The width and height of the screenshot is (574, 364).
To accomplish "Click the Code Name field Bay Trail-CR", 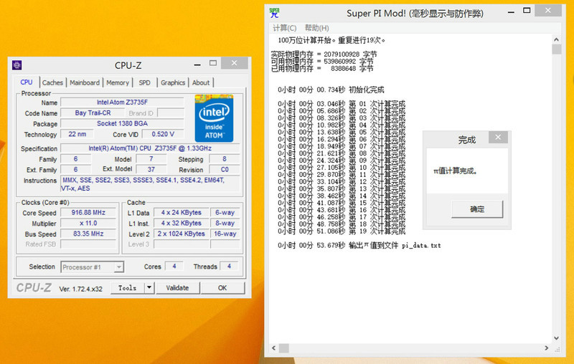I will point(93,113).
